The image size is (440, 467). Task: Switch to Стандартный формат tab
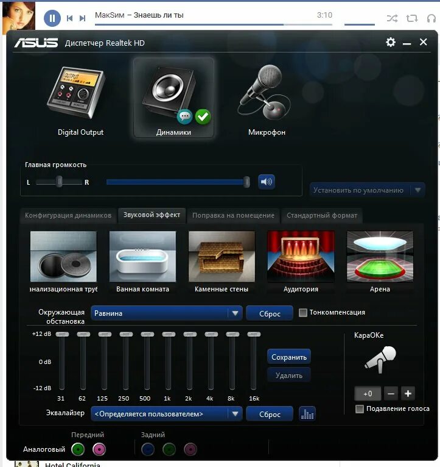(x=322, y=215)
